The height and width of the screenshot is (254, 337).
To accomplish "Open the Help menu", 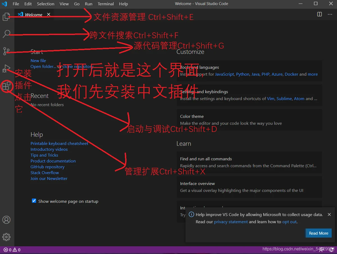I will coord(123,4).
